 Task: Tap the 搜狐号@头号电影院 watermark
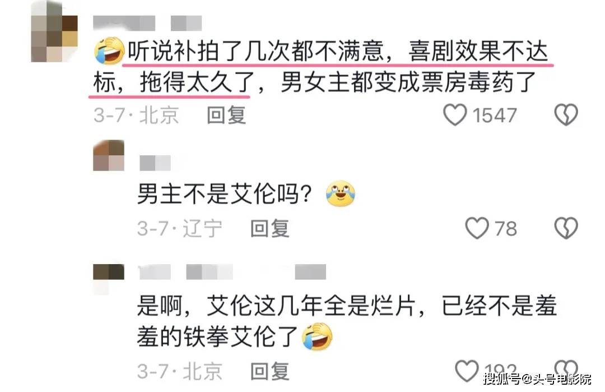[x=537, y=379]
